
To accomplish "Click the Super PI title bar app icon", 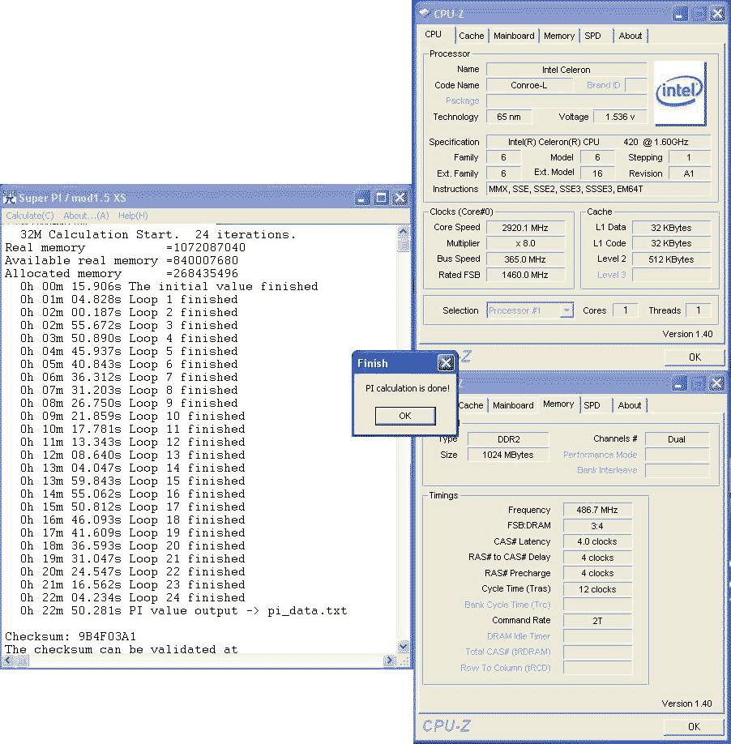I will (10, 197).
